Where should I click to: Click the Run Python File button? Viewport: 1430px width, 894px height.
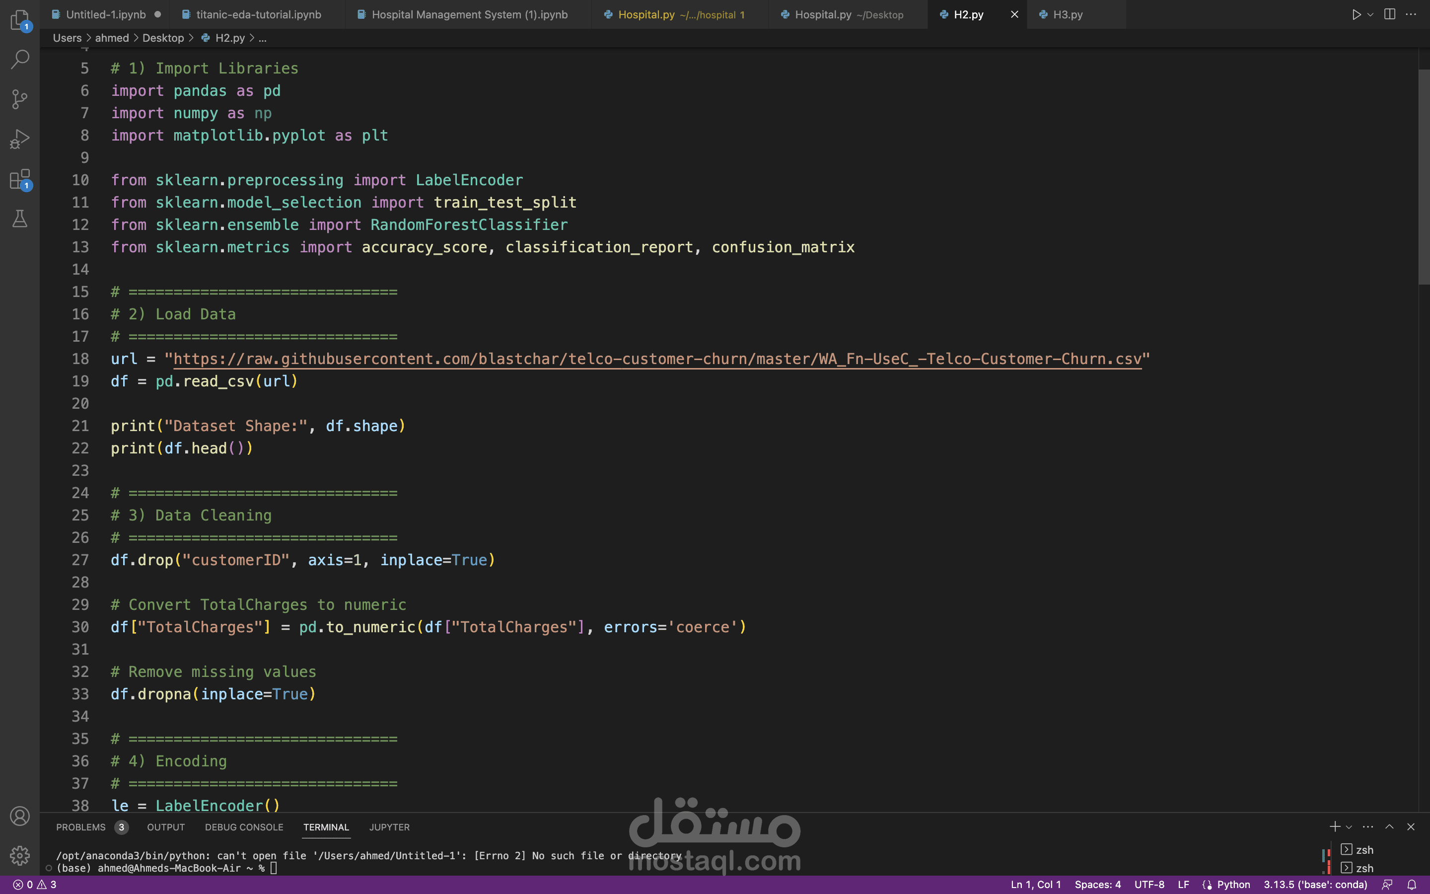click(x=1356, y=14)
